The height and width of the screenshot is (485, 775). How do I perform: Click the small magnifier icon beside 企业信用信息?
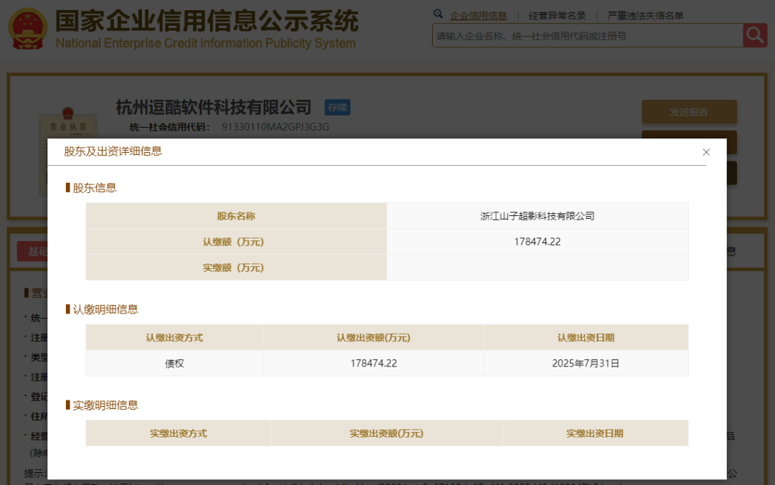coord(438,14)
